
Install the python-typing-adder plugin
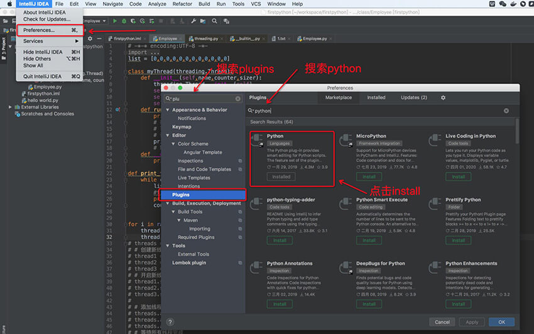[x=280, y=240]
